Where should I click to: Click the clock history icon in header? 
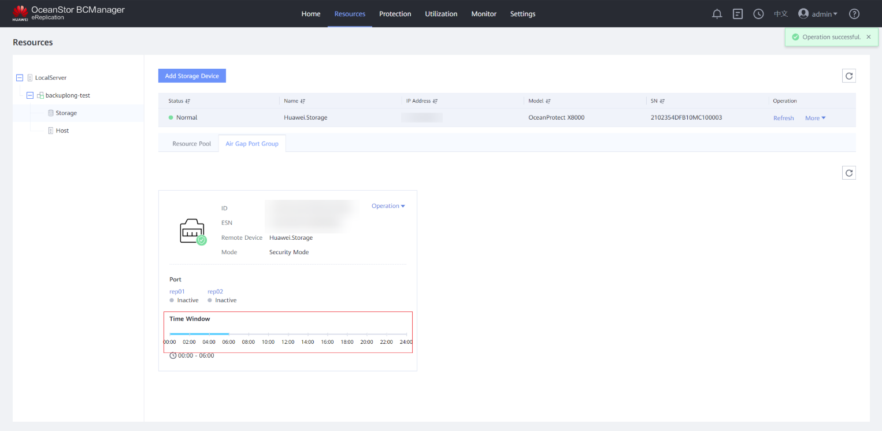pyautogui.click(x=758, y=14)
